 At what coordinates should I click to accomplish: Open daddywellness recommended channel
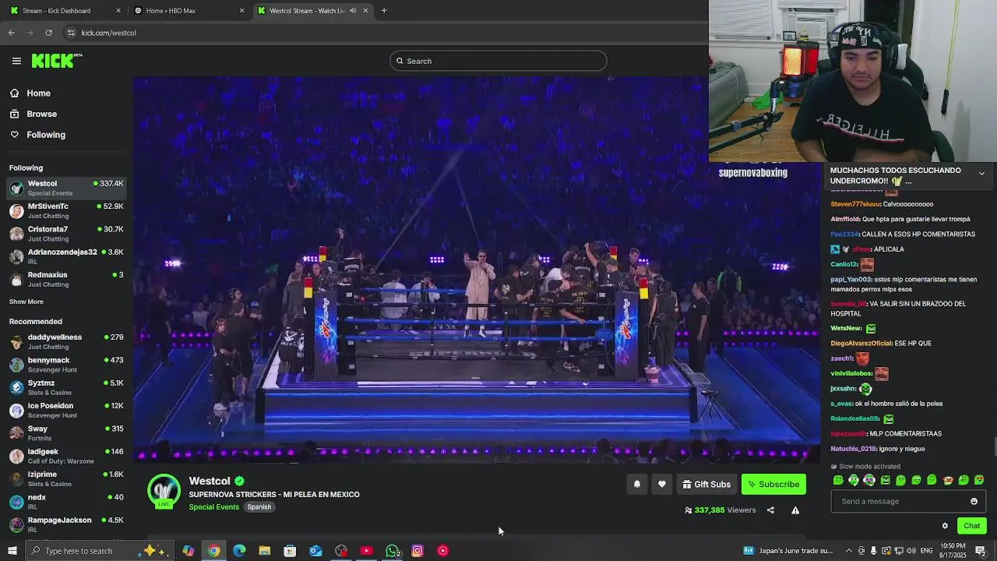66,341
